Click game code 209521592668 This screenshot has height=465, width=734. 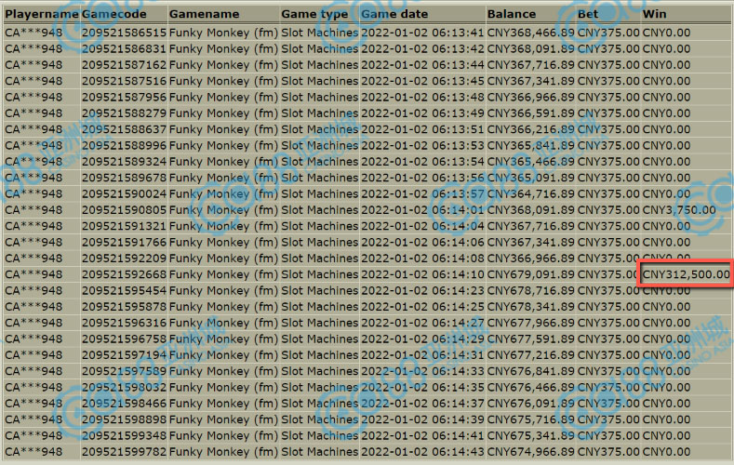124,274
